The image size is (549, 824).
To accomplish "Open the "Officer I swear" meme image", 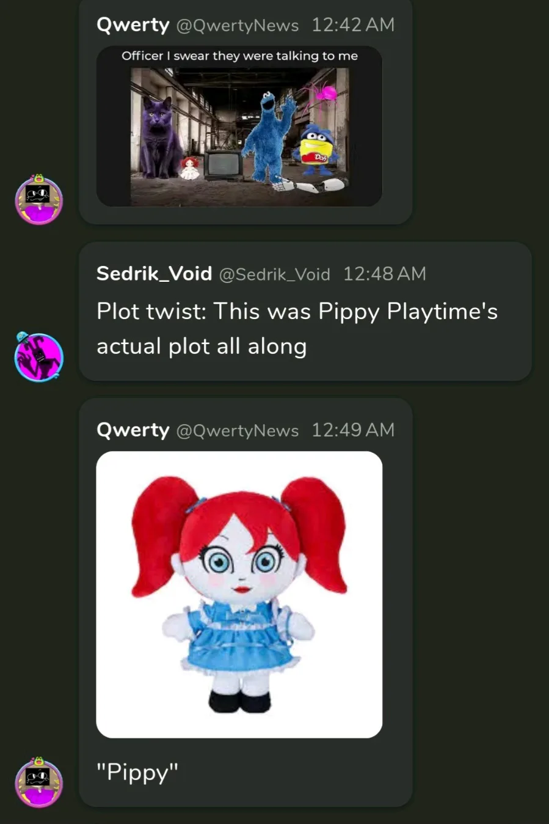I will pyautogui.click(x=239, y=126).
